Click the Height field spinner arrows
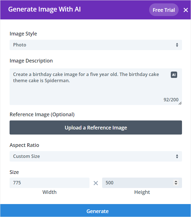This screenshot has width=191, height=217. pyautogui.click(x=176, y=183)
